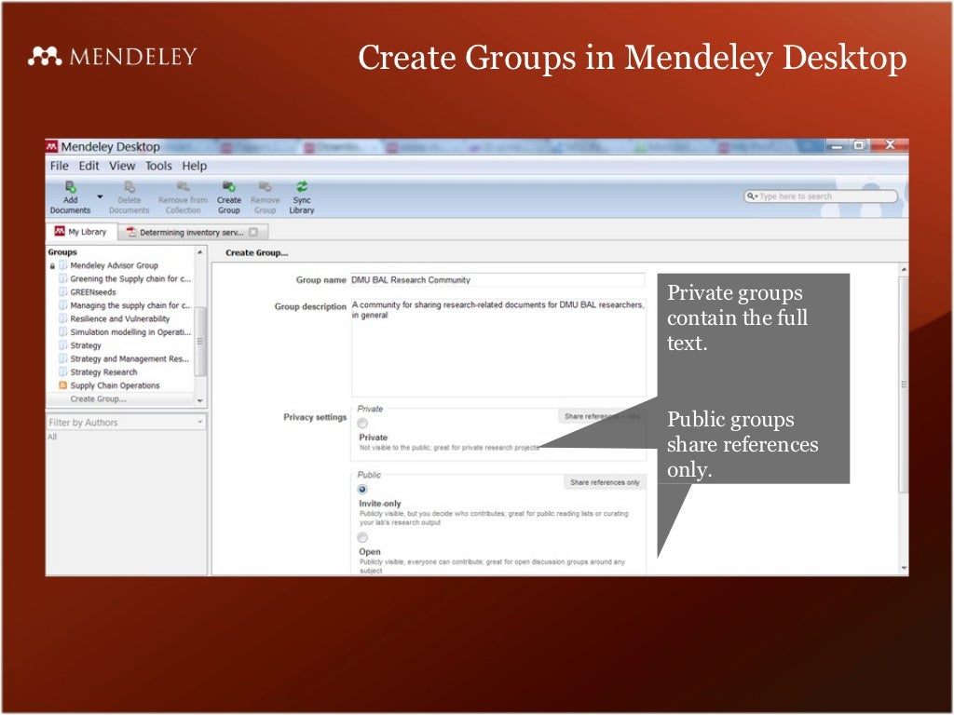Select Greening the Supply chain group
The image size is (954, 715).
coord(130,279)
